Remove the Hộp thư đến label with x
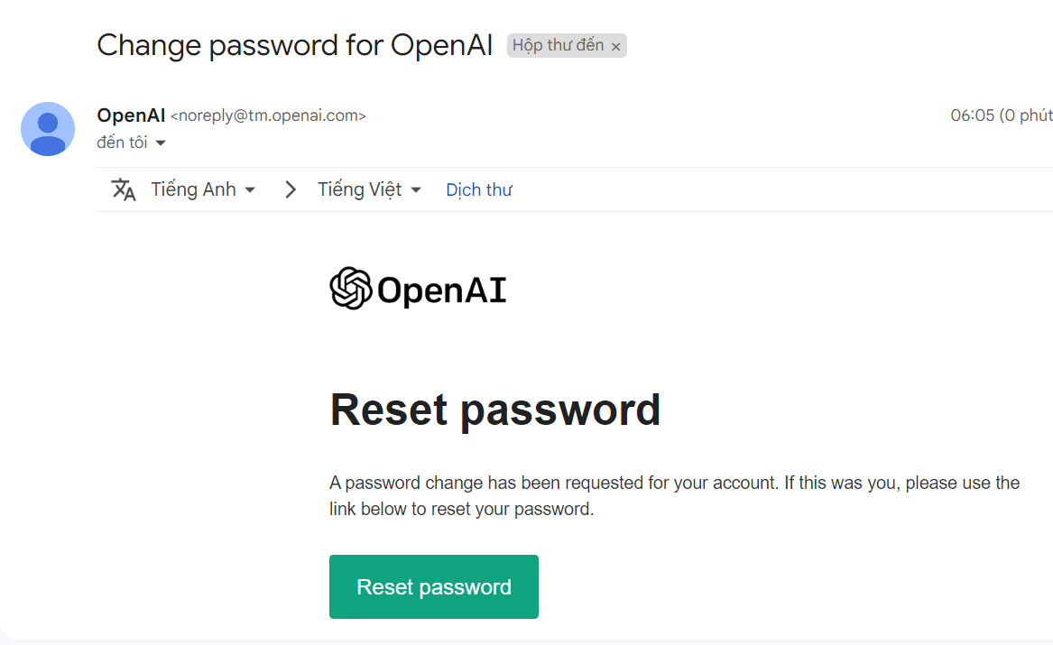The height and width of the screenshot is (645, 1053). coord(616,47)
